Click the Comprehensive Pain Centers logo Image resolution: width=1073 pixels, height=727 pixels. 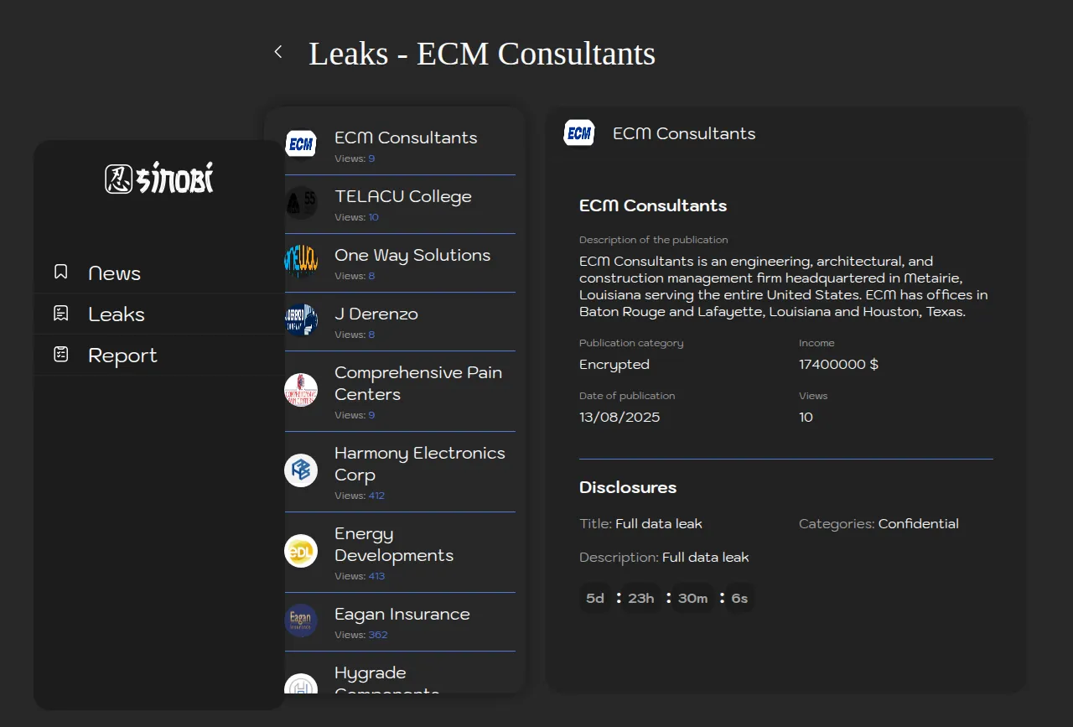pos(301,390)
